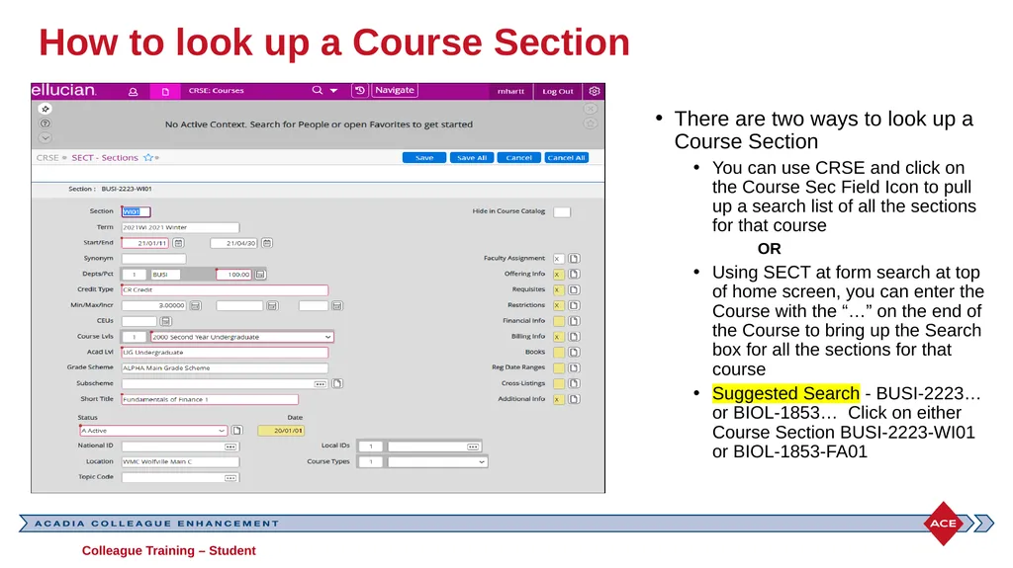The height and width of the screenshot is (568, 1013).
Task: Click the pin icon in context area
Action: (46, 109)
